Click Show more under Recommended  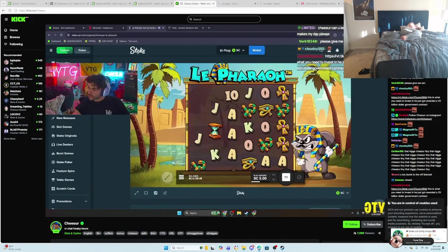[9, 139]
